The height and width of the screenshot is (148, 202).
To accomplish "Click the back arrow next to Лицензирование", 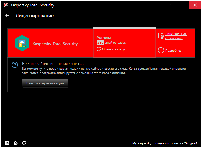I will click(x=7, y=16).
